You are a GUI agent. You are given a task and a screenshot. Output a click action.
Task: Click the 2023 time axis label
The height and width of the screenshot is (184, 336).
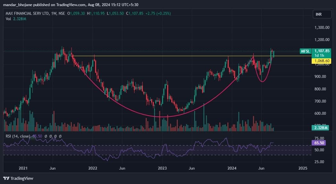[x=162, y=168]
